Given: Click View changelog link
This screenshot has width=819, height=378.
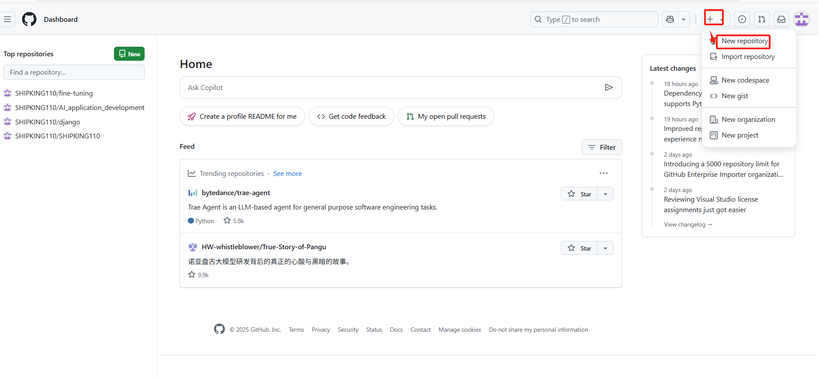Looking at the screenshot, I should tap(688, 224).
